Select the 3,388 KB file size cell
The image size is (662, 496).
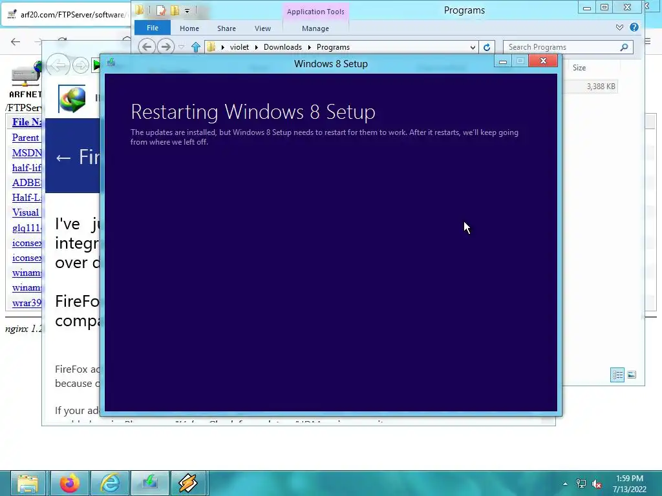point(601,86)
